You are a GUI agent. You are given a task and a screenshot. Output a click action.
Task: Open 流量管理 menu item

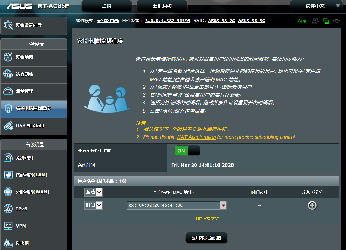tap(34, 92)
